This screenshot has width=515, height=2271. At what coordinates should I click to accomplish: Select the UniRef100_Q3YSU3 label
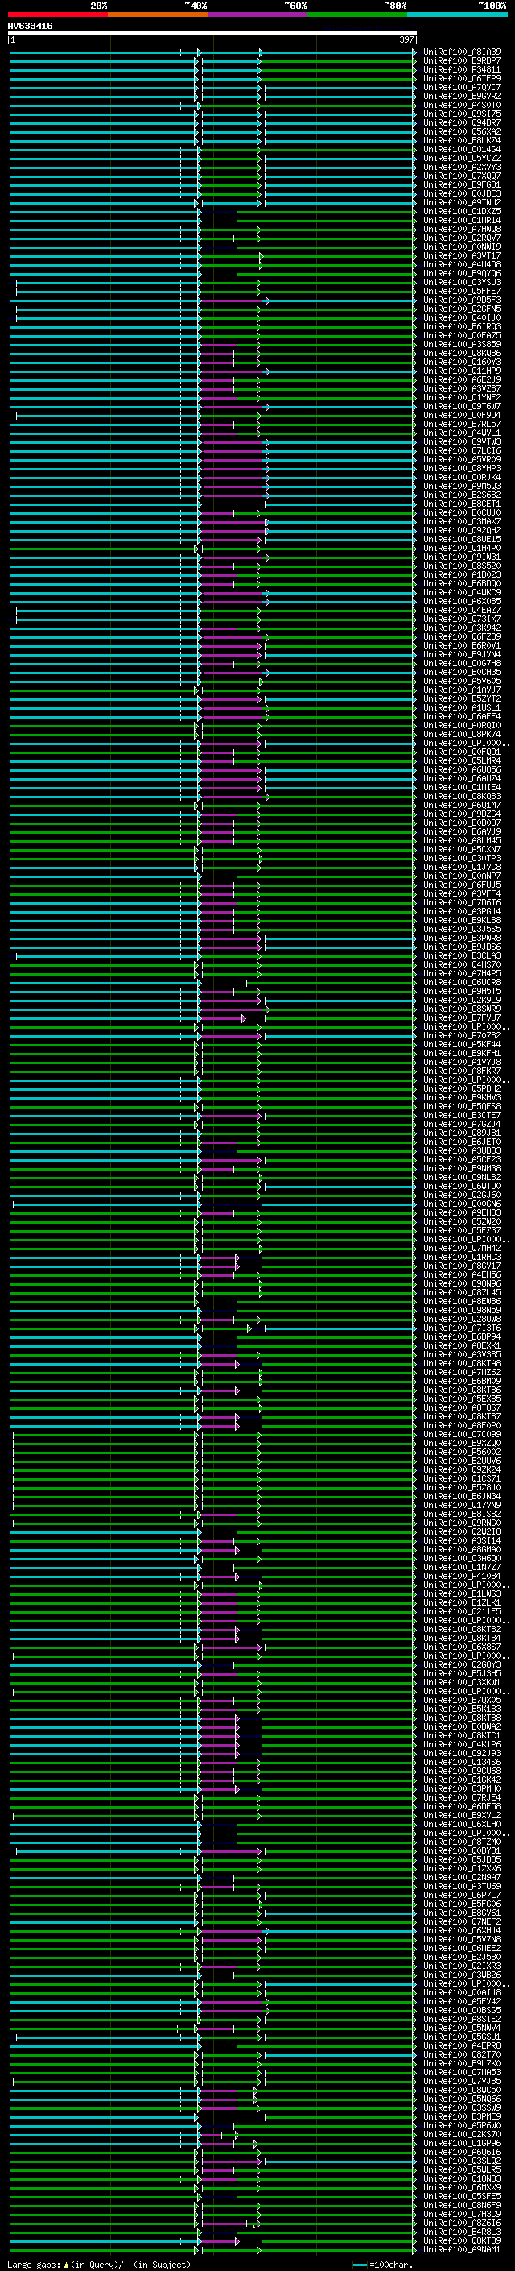coord(462,282)
